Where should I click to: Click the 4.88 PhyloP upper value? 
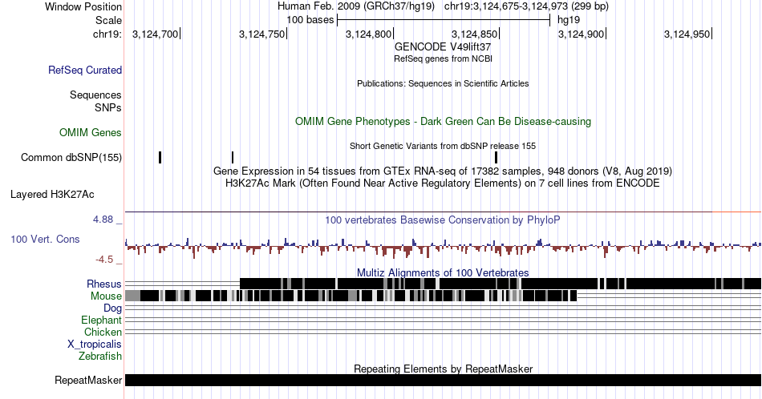[x=103, y=220]
